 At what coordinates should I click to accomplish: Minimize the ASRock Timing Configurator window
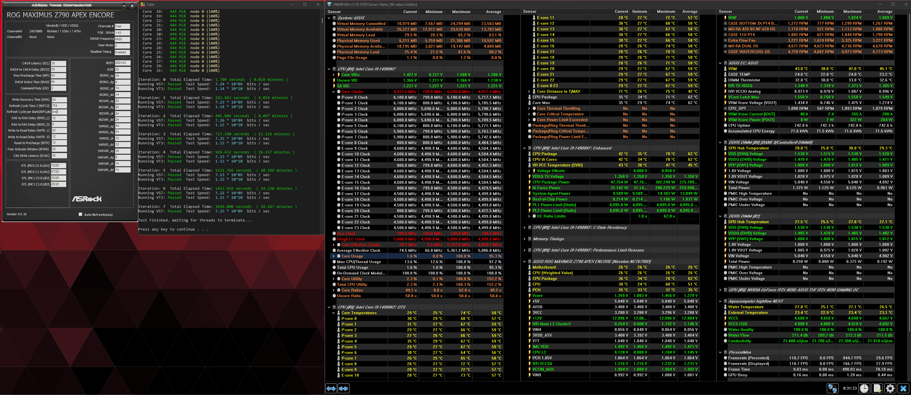click(x=124, y=6)
